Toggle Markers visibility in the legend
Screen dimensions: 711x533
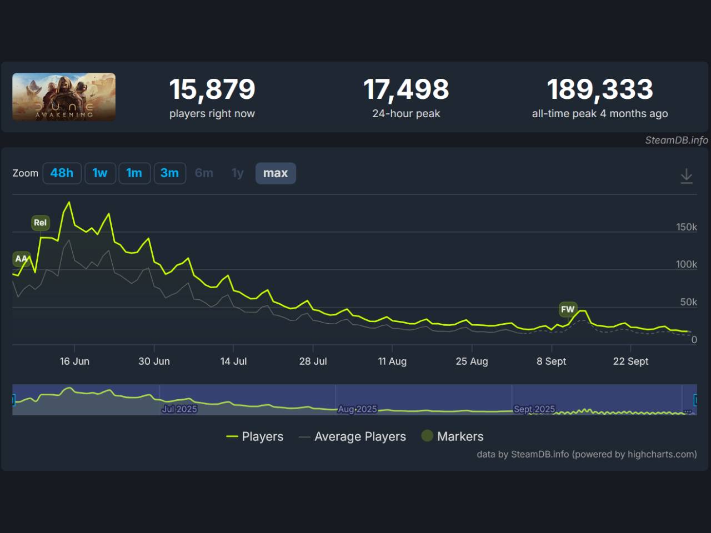coord(452,436)
